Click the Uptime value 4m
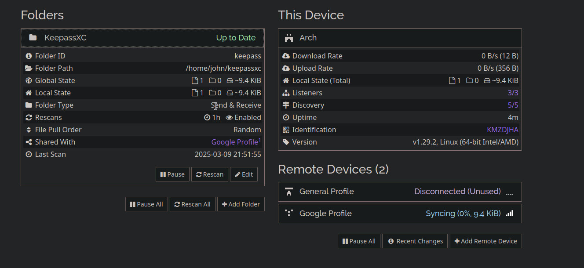The image size is (584, 268). [513, 118]
